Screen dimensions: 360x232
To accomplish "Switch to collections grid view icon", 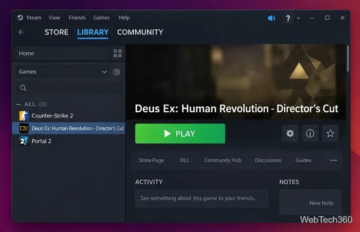I will [118, 53].
